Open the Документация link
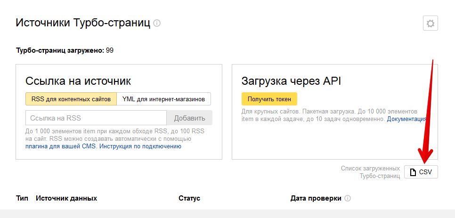This screenshot has width=455, height=218. pyautogui.click(x=406, y=120)
